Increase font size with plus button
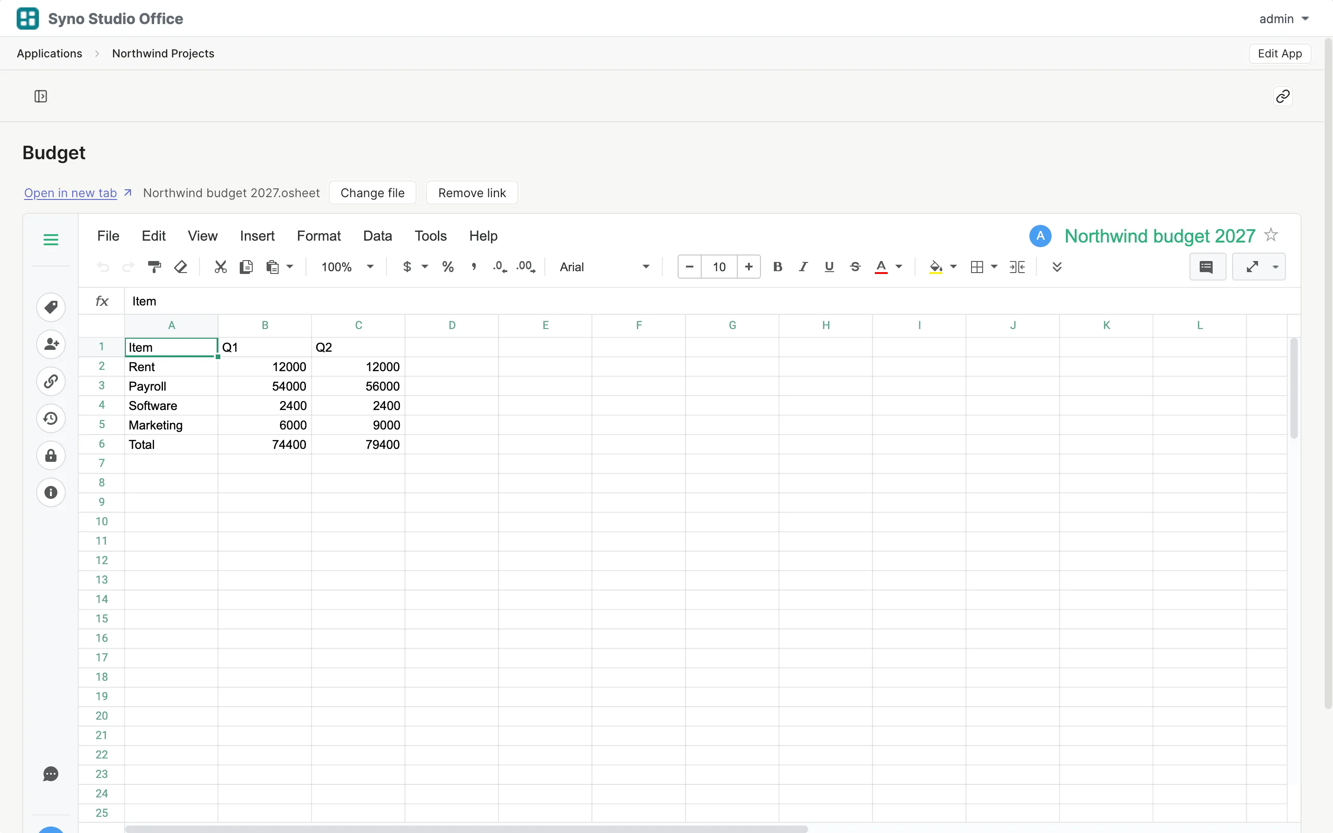The width and height of the screenshot is (1333, 833). pyautogui.click(x=748, y=267)
